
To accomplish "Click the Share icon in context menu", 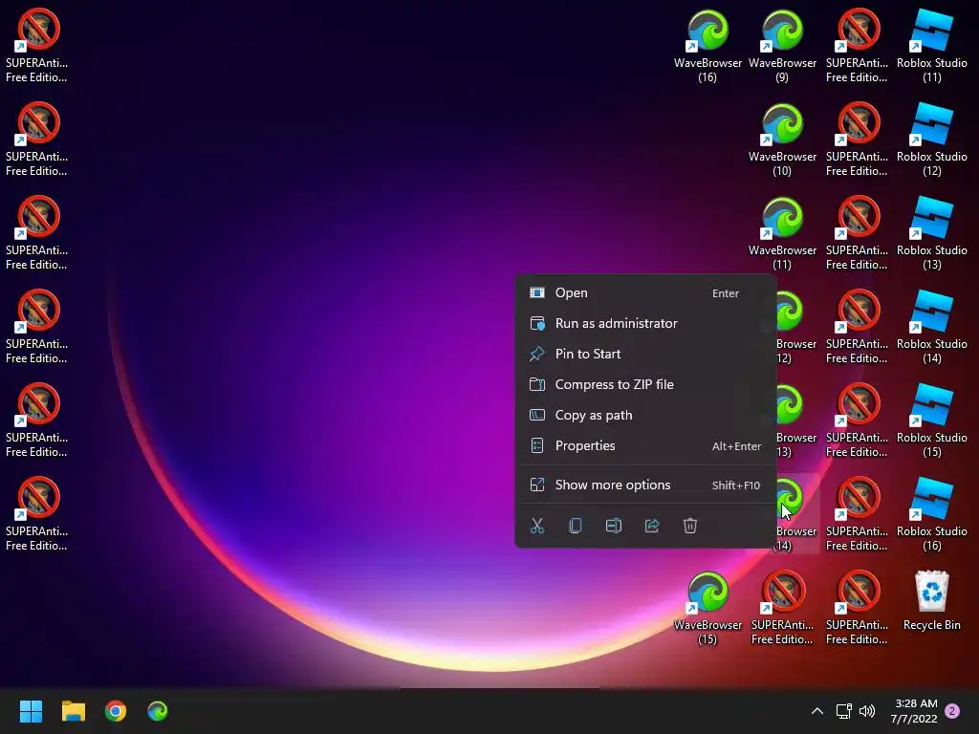I will point(652,526).
